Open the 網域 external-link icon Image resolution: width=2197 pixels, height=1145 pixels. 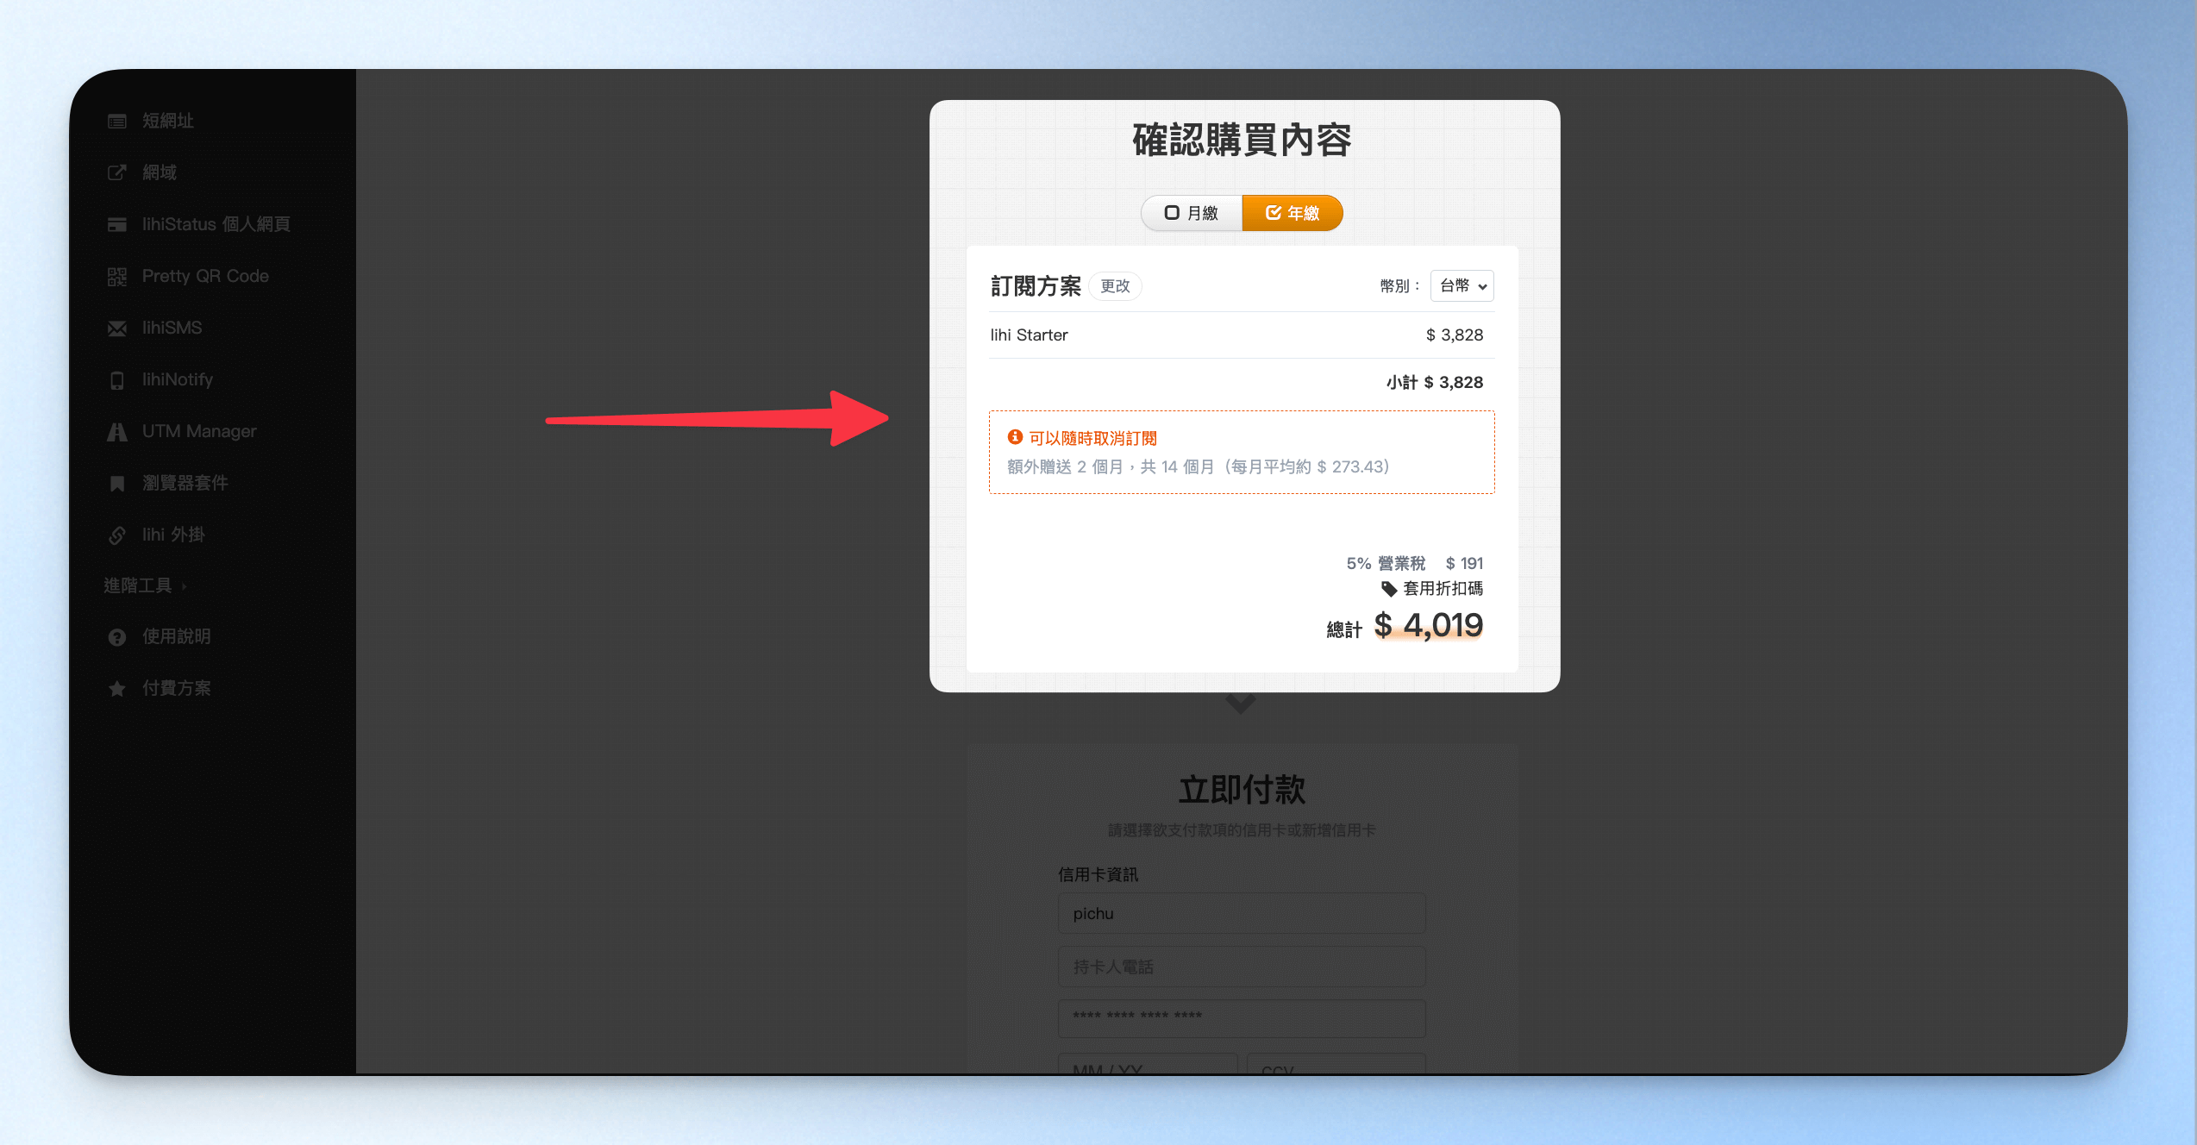[117, 172]
